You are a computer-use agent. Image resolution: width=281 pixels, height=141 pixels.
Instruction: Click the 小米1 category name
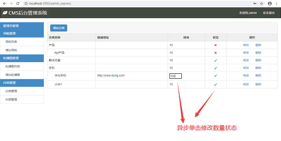click(58, 84)
